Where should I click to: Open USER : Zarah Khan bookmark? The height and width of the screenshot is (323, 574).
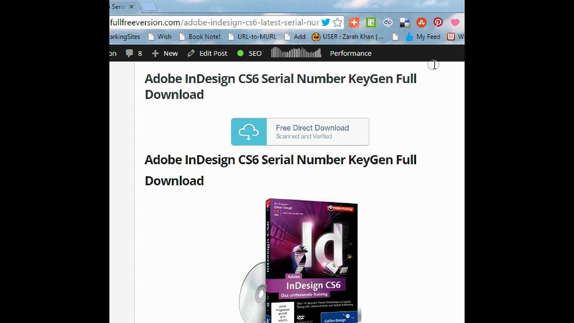[x=348, y=37]
